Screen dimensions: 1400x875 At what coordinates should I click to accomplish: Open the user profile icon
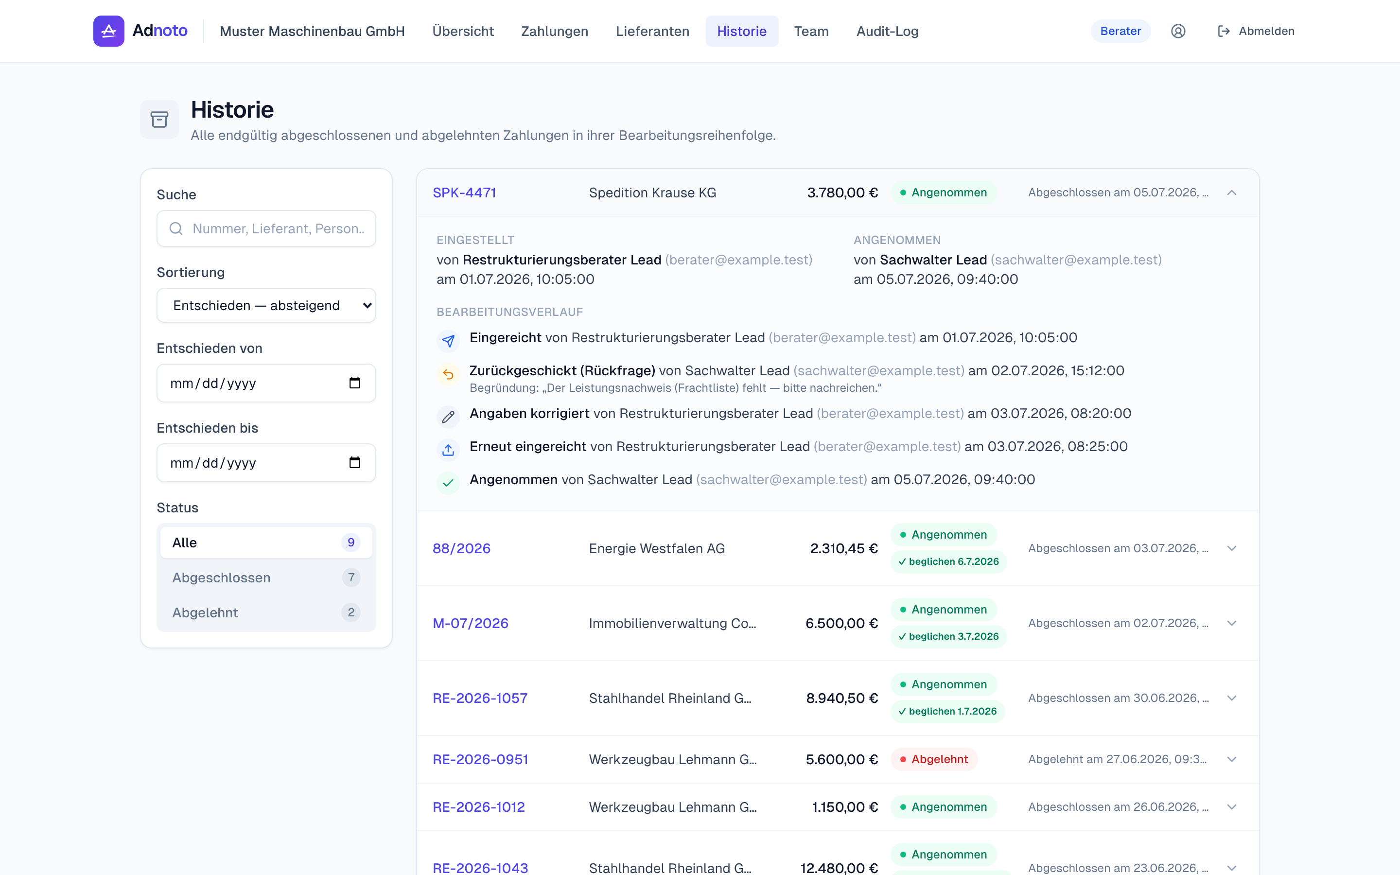pos(1178,31)
